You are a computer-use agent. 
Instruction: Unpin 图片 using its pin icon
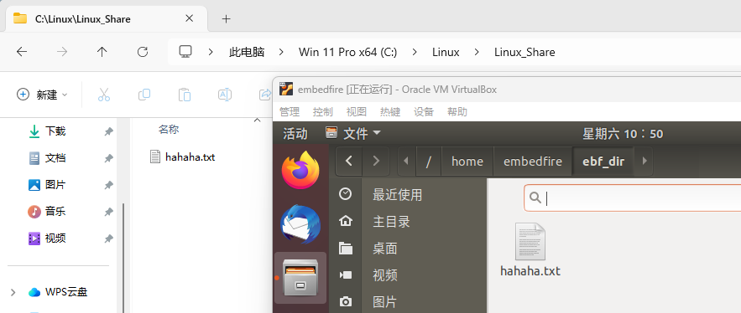coord(109,185)
